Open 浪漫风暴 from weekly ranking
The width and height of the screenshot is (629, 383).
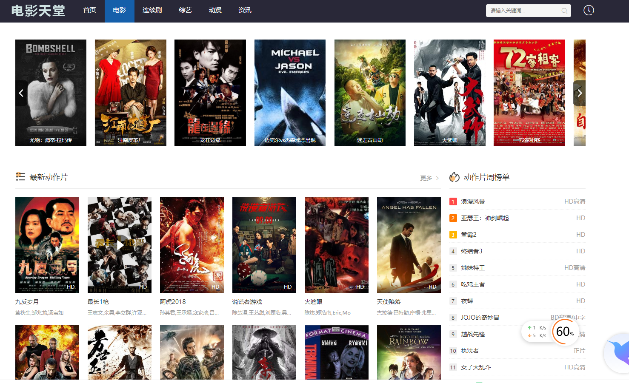click(473, 201)
